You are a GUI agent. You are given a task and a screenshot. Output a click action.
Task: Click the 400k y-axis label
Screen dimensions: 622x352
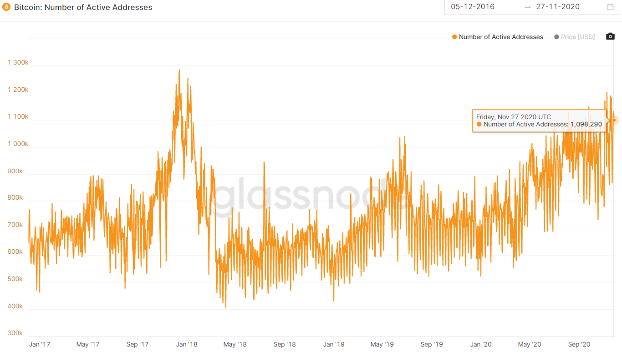pos(15,306)
